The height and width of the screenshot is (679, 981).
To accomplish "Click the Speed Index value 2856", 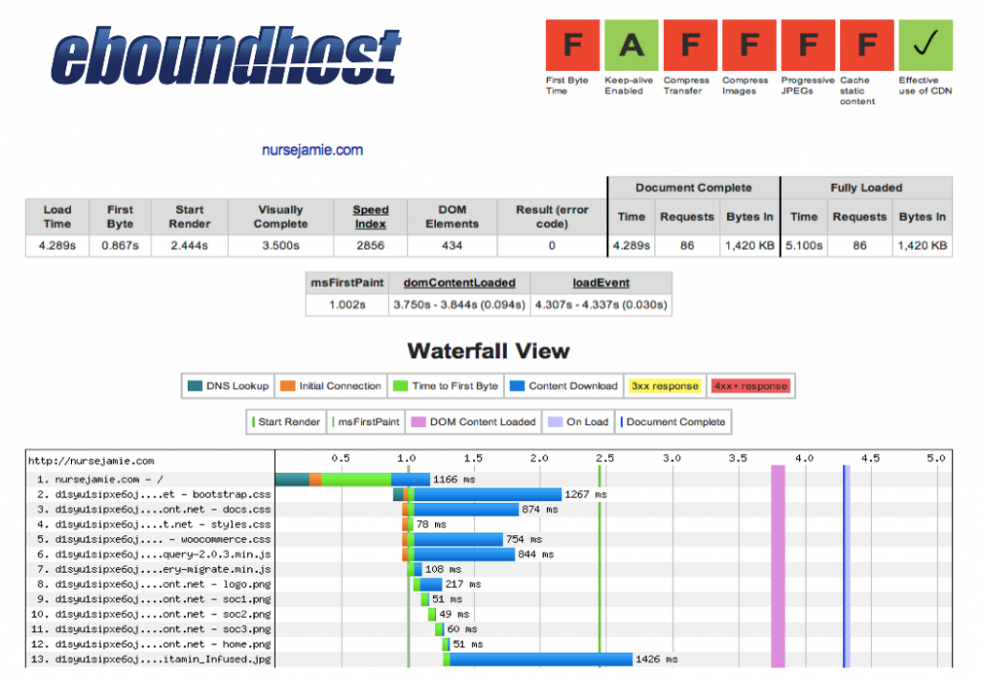I will pos(371,246).
